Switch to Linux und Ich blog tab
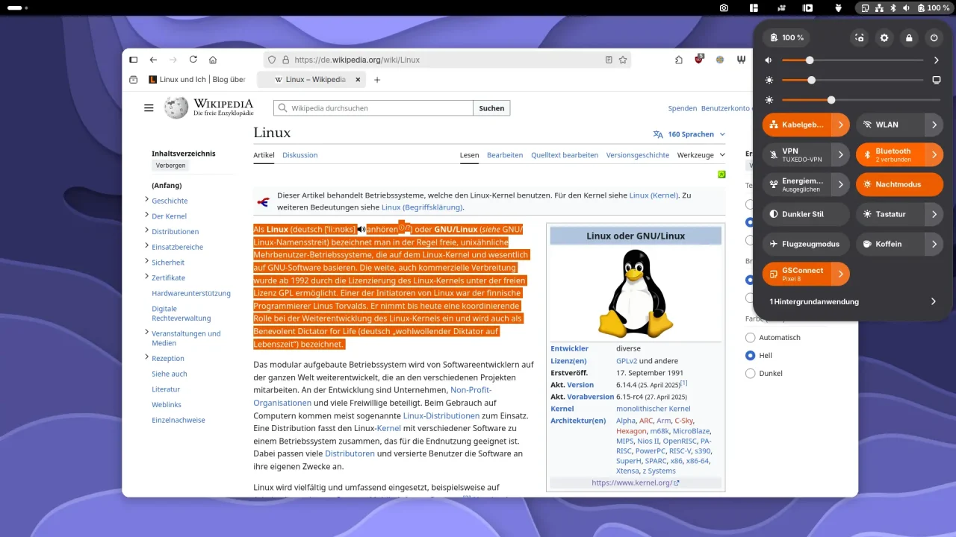 (197, 80)
